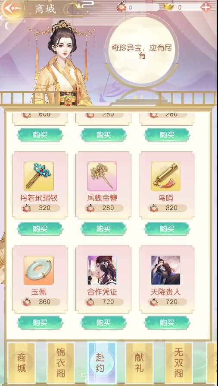Buy the 凤蝶金簪 with its 购买 button
218x386 pixels.
click(x=103, y=229)
